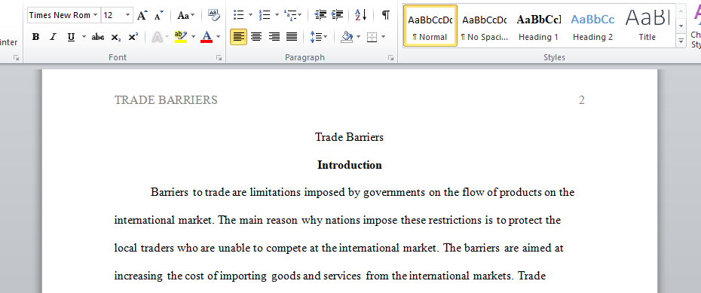Image resolution: width=701 pixels, height=293 pixels.
Task: Click the Borders icon
Action: tap(372, 37)
